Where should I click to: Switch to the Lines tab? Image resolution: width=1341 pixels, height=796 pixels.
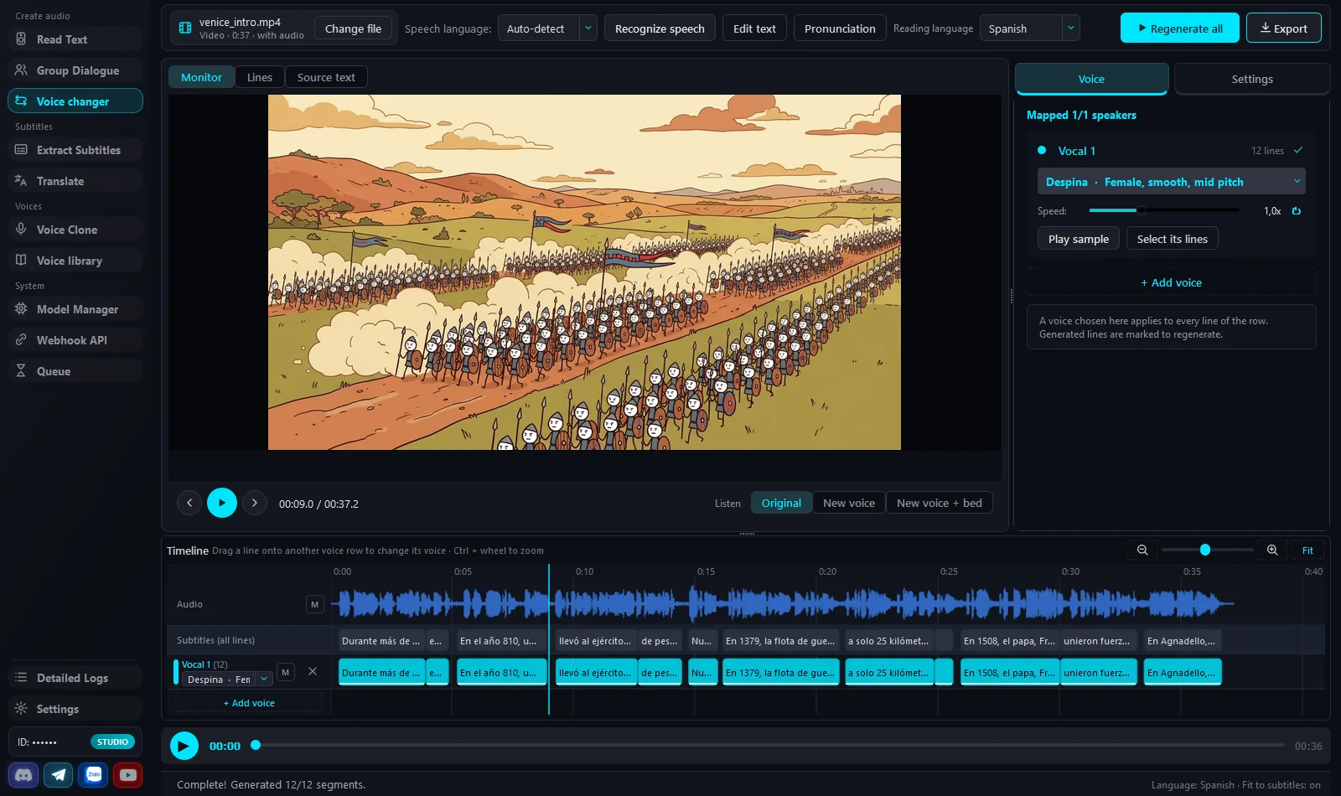(260, 77)
